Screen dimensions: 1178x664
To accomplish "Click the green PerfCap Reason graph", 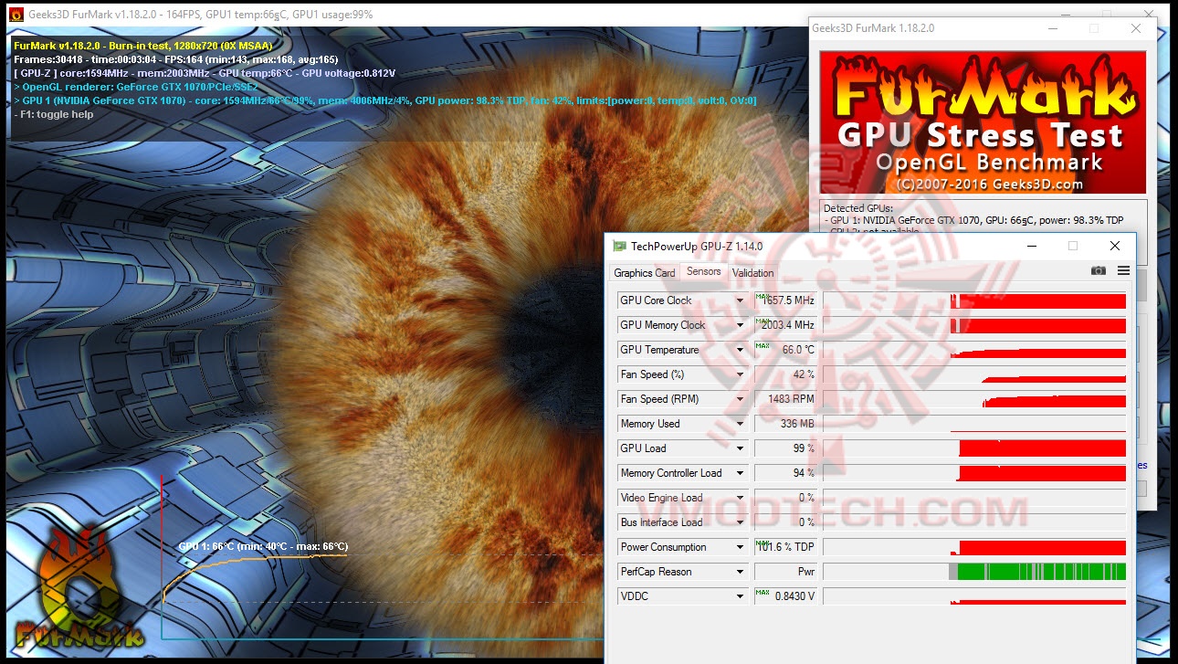I will [974, 572].
